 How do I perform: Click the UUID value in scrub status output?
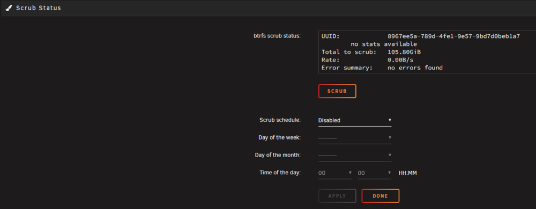point(453,36)
